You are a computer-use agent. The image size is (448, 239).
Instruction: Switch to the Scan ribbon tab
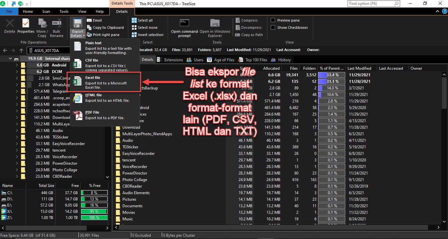(46, 11)
